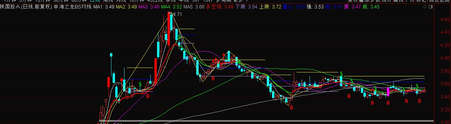Select the MA5: 3.68 value
Viewport: 451px width, 124px height.
[194, 7]
